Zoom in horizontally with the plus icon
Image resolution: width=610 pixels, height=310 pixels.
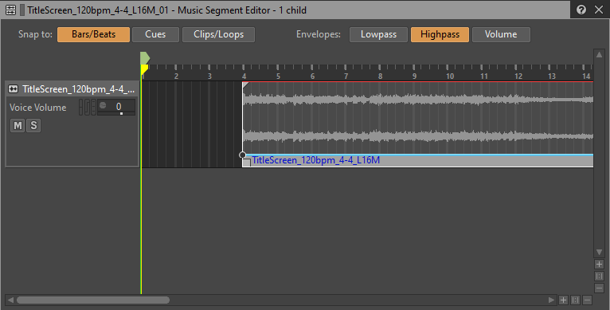[563, 300]
